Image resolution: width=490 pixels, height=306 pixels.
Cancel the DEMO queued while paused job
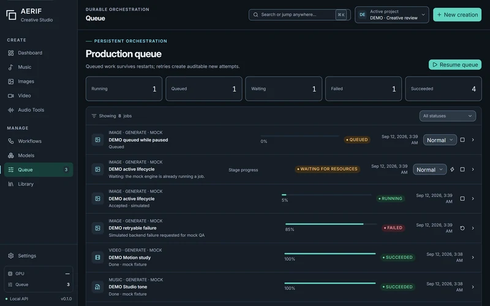point(462,140)
